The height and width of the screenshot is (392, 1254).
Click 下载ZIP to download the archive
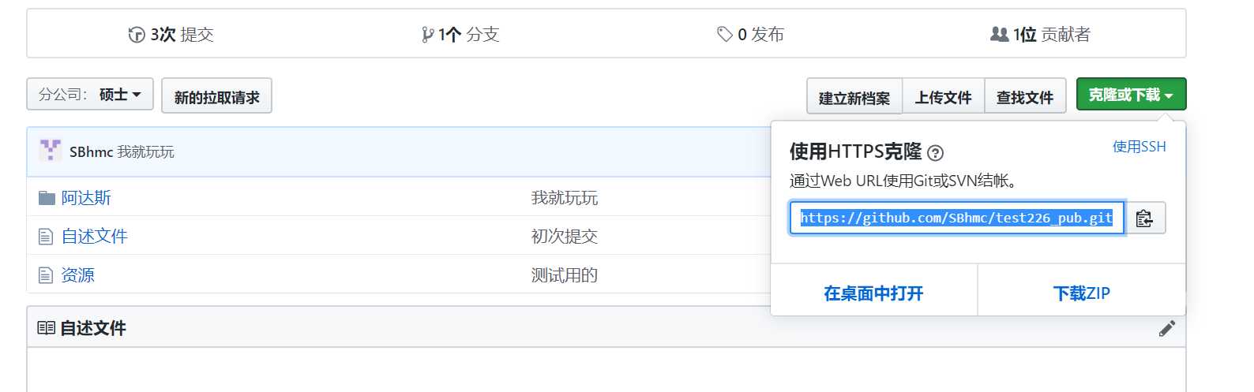coord(1082,293)
